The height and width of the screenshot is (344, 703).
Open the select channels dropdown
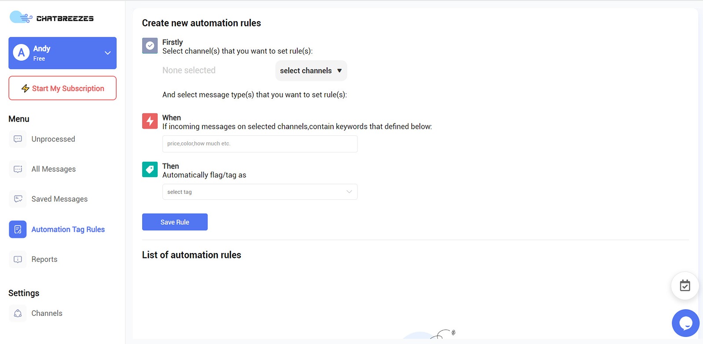click(x=311, y=71)
